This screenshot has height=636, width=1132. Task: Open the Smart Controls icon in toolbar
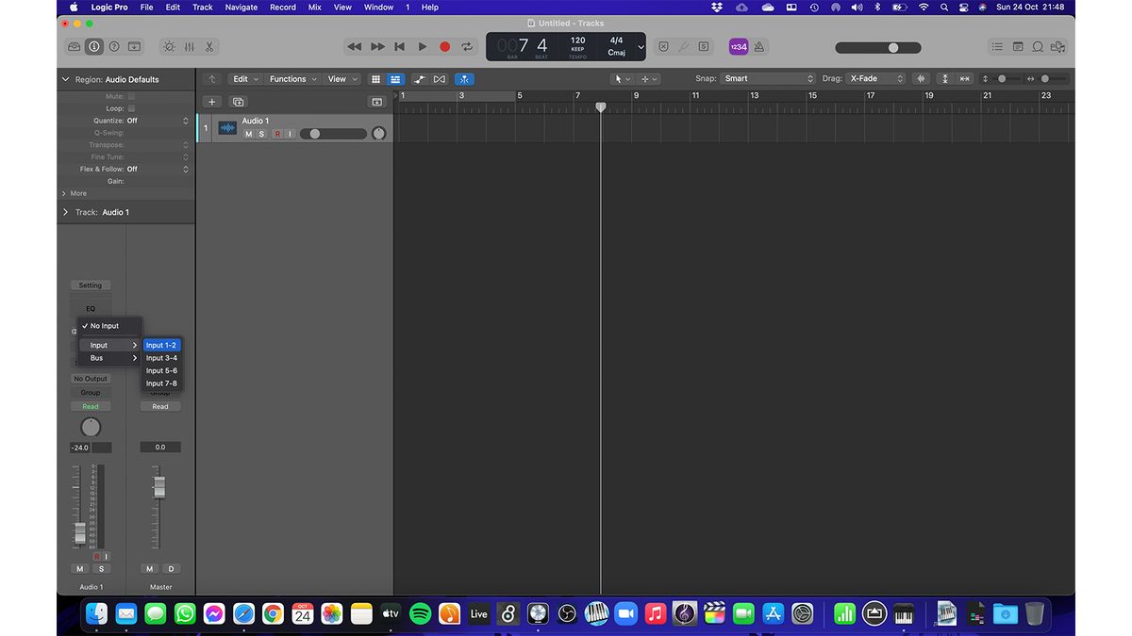(x=168, y=46)
